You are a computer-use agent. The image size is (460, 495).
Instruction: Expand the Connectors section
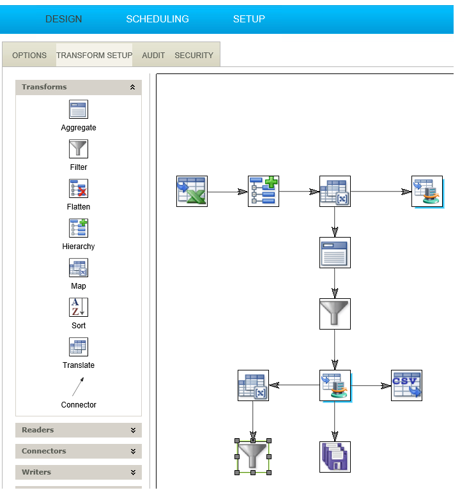pyautogui.click(x=132, y=452)
